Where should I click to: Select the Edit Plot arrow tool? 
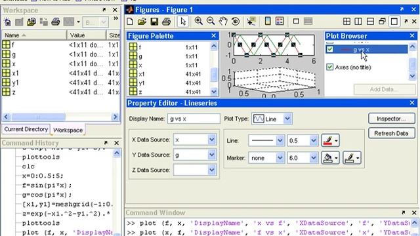[183, 22]
